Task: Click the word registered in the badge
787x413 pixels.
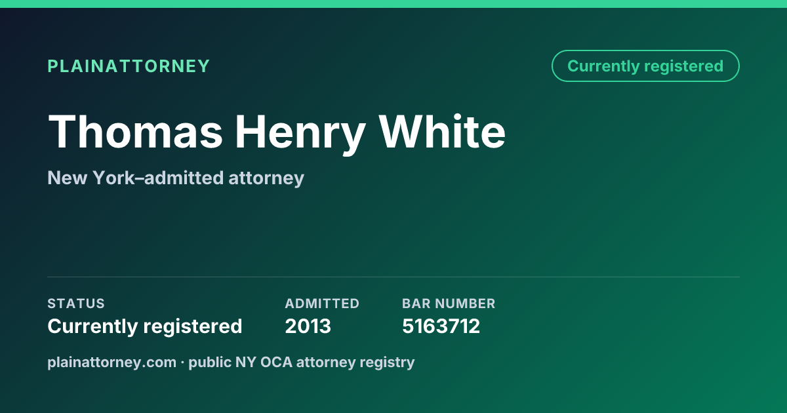Action: tap(683, 67)
